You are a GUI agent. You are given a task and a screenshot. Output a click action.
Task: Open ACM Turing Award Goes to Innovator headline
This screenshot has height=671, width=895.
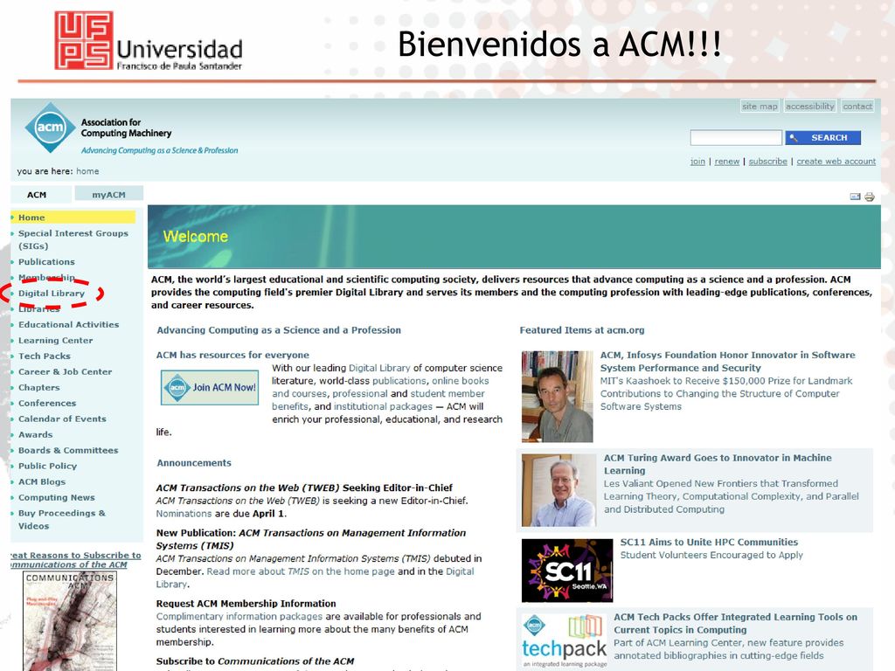(718, 464)
